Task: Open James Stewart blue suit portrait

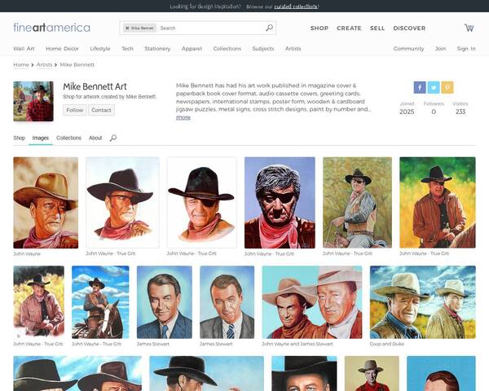Action: pos(165,302)
